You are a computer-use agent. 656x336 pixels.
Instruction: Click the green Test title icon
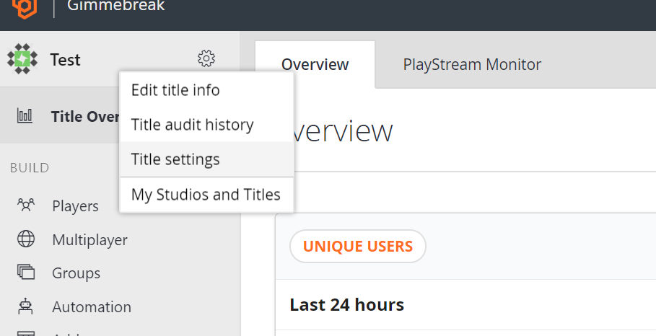click(22, 59)
